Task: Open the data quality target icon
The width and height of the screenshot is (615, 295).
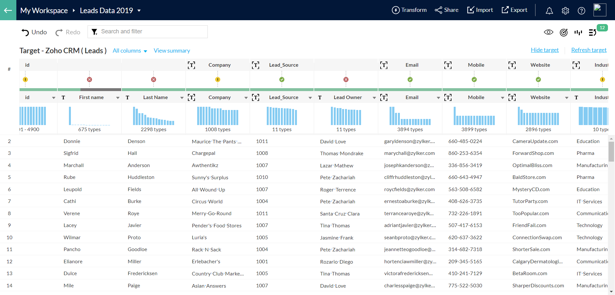Action: 563,32
